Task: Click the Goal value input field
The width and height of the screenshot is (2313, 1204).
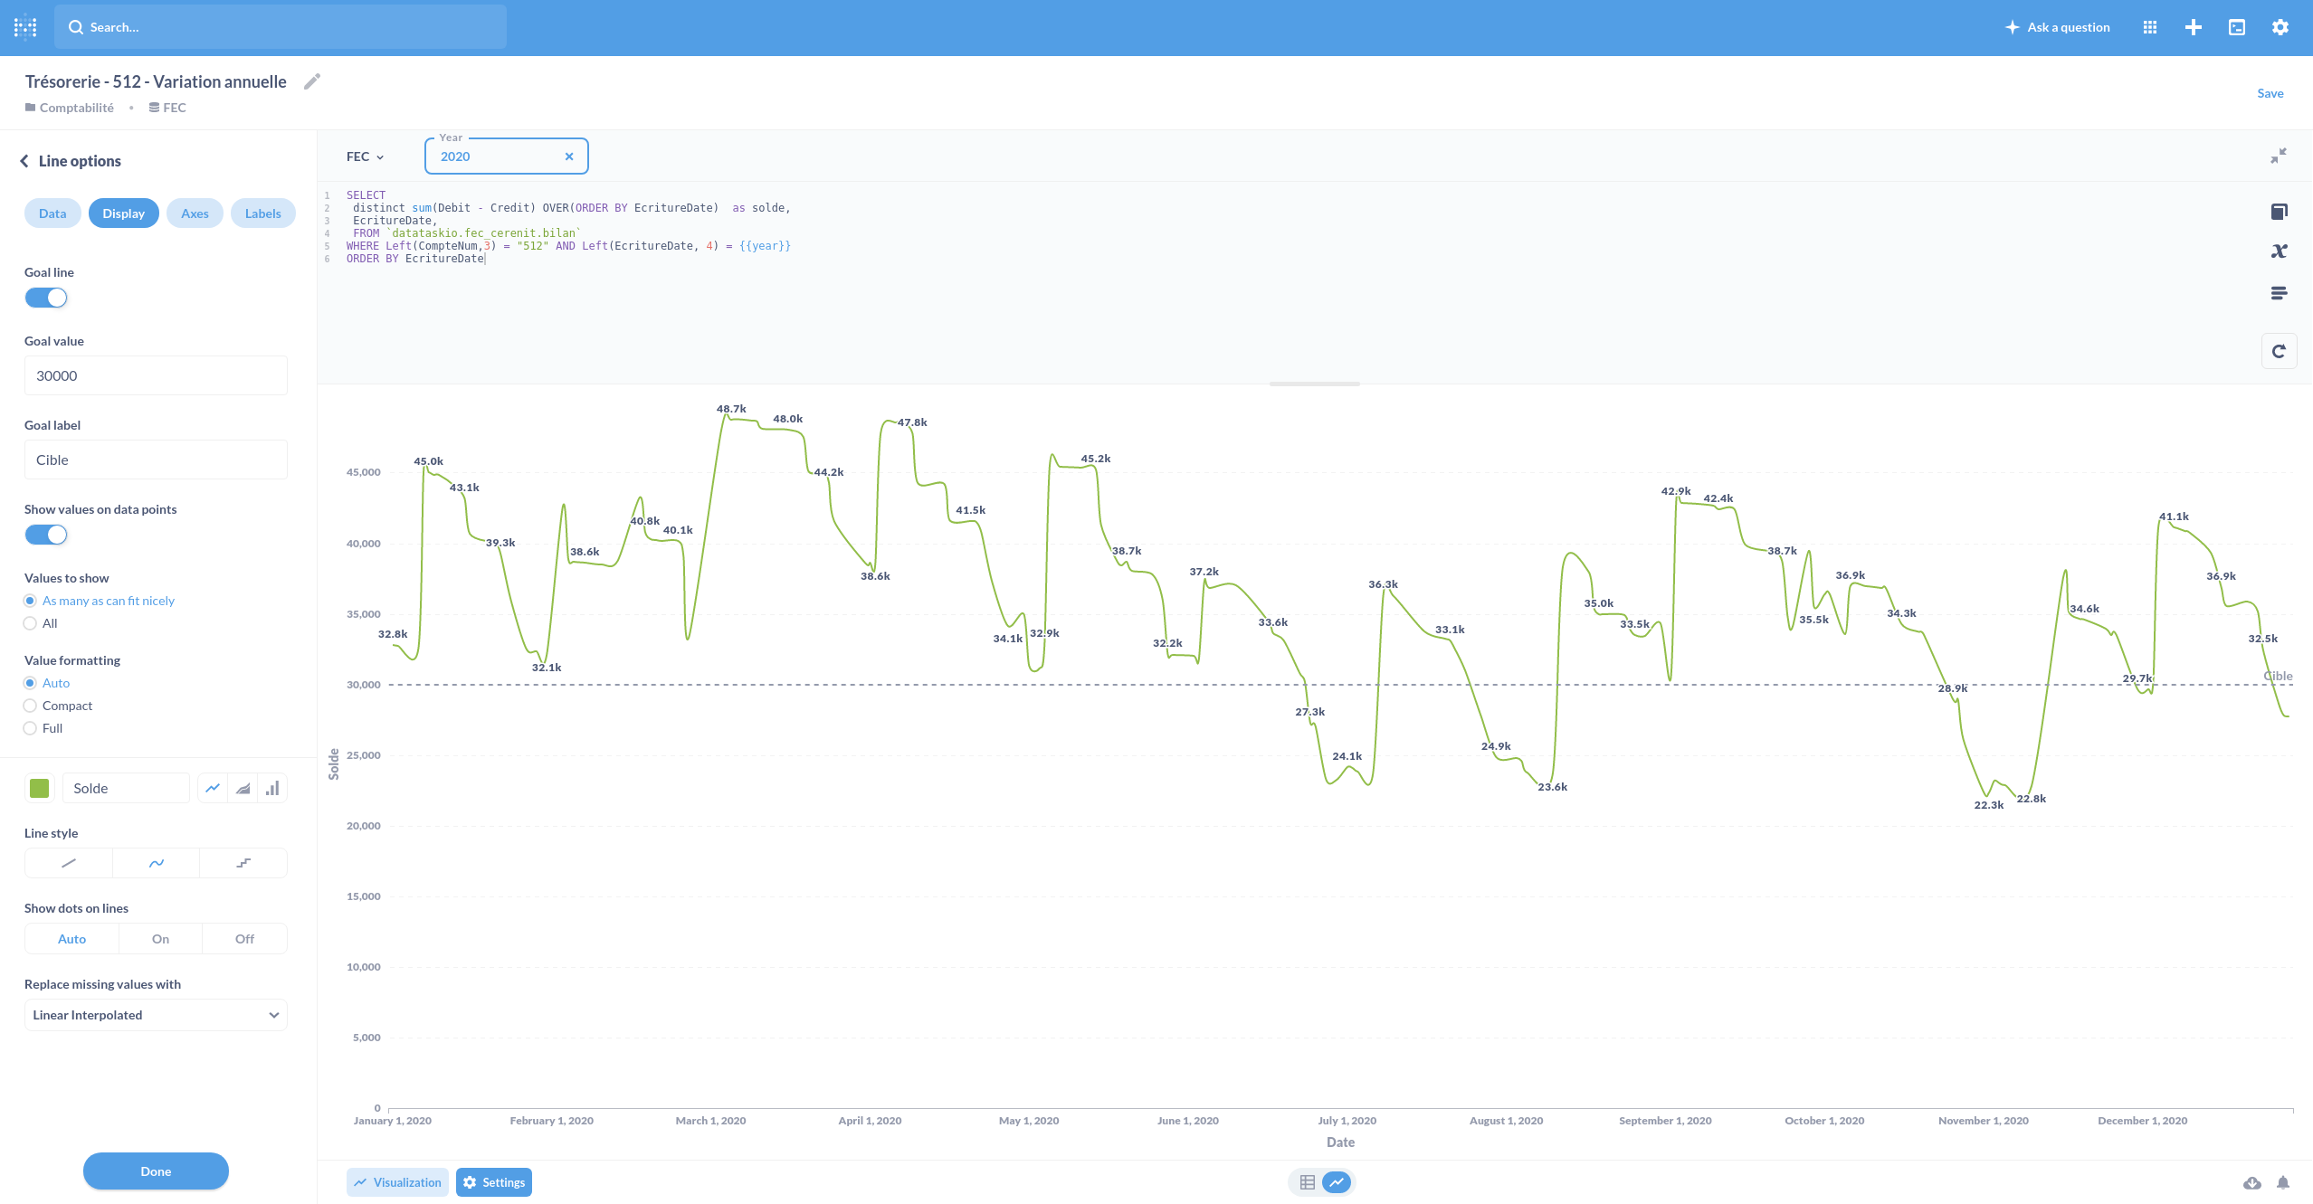Action: tap(156, 374)
